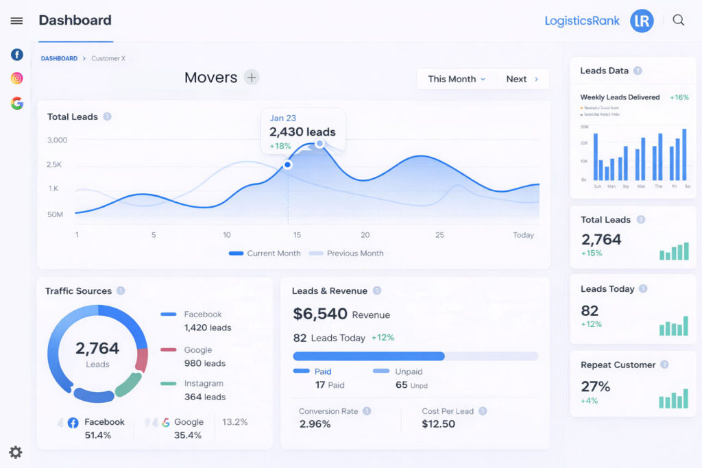Toggle the Unpaid legend item
This screenshot has width=702, height=468.
click(x=398, y=371)
